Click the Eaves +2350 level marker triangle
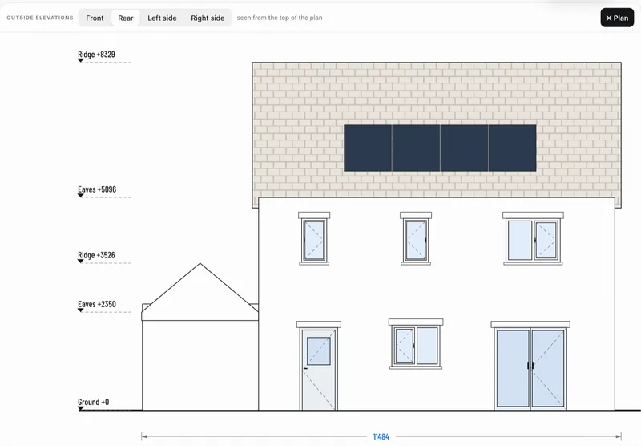The height and width of the screenshot is (446, 641). (81, 310)
